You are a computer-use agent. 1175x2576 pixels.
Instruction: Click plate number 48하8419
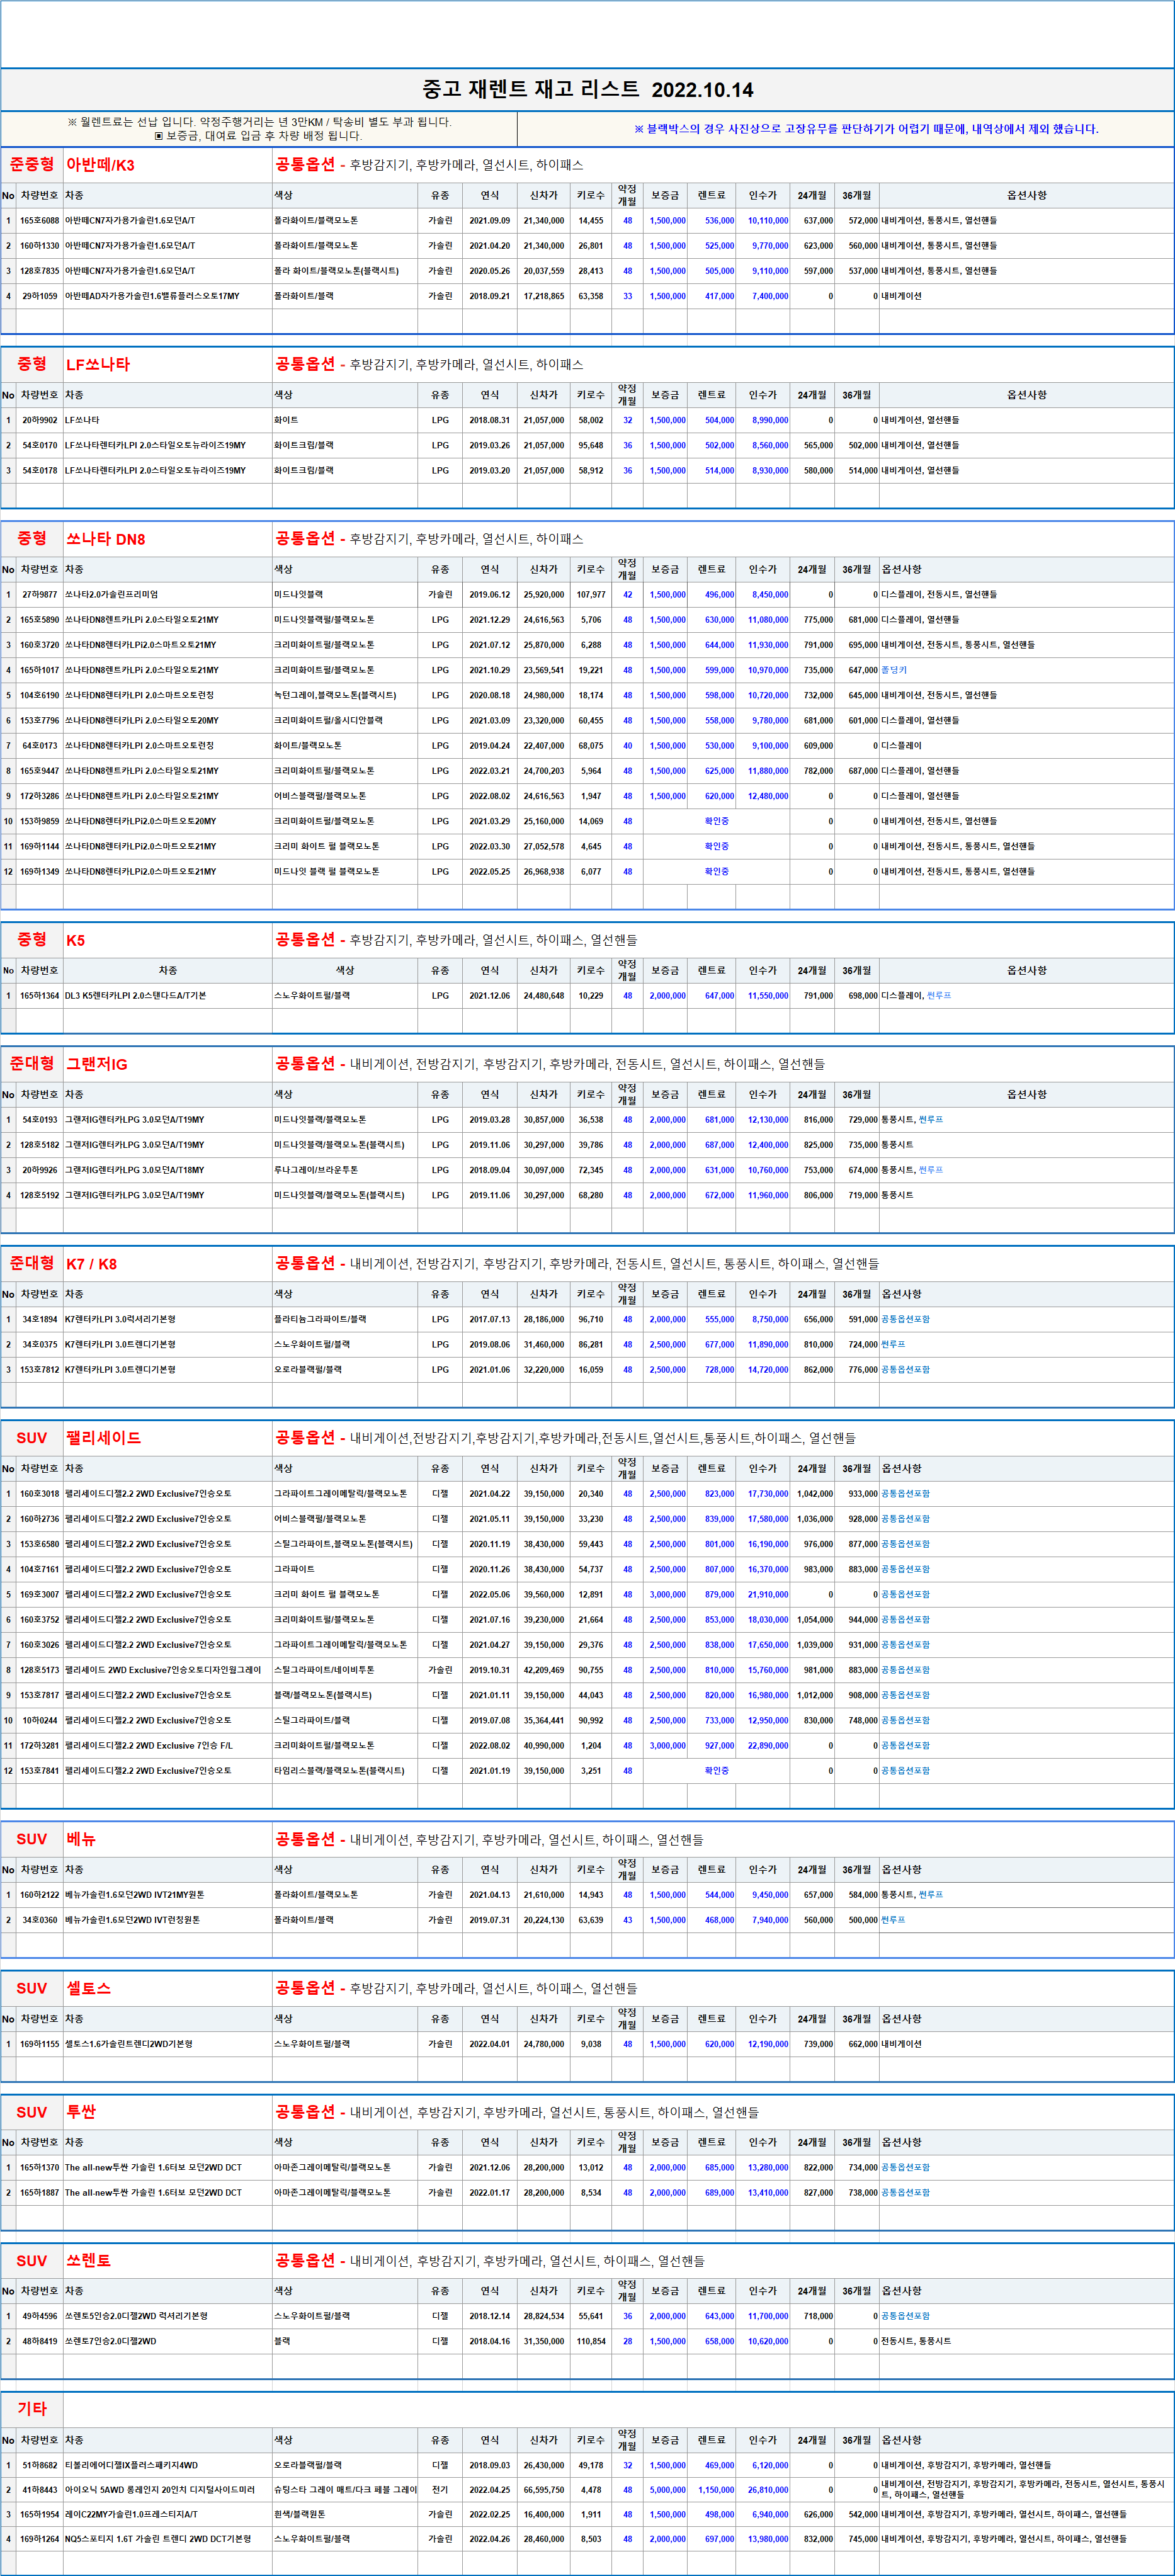[40, 2341]
